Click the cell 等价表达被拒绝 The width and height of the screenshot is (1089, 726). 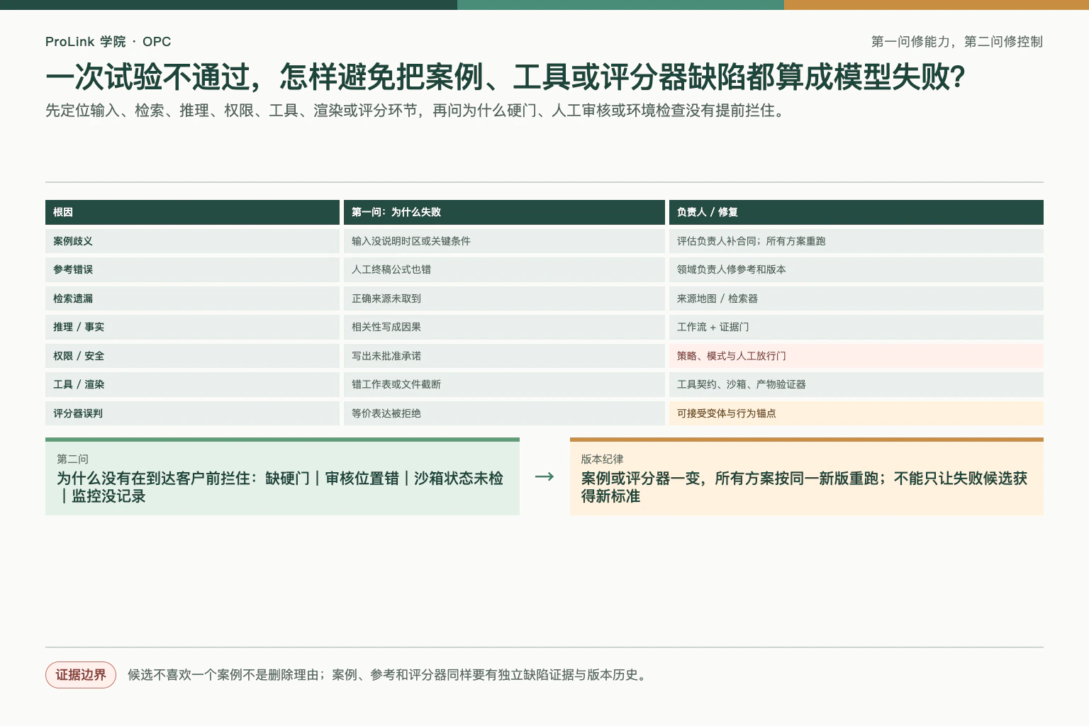click(x=504, y=413)
